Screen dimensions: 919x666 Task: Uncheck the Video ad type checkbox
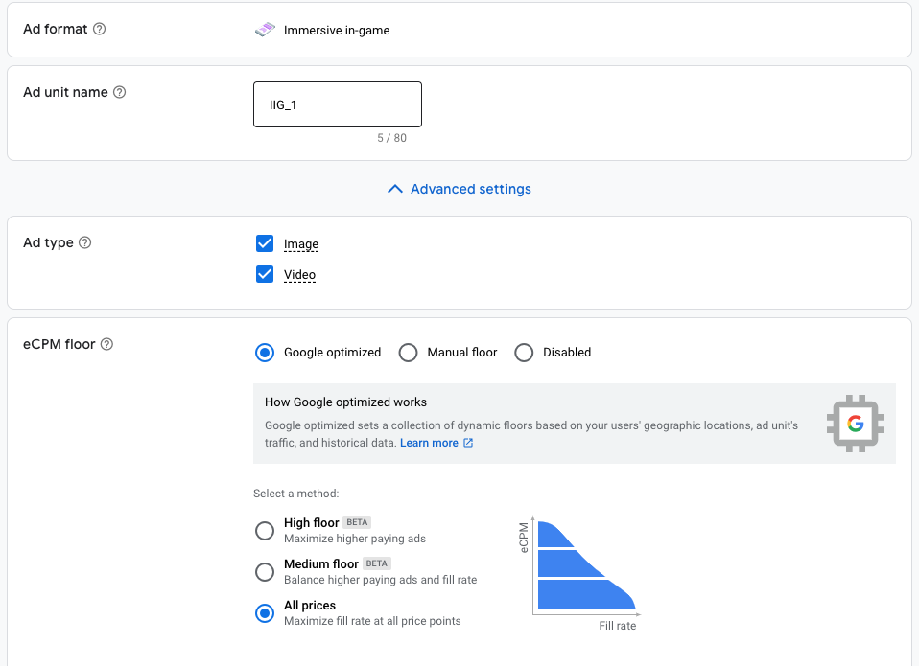pyautogui.click(x=266, y=274)
